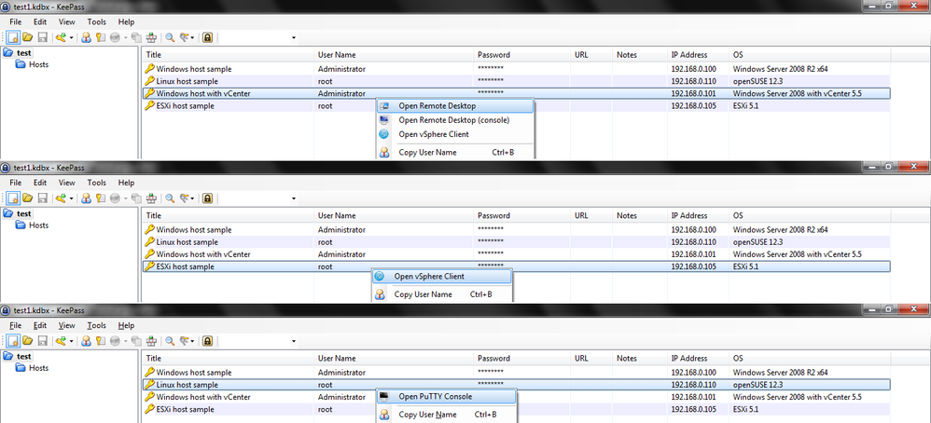Expand Add Entry dropdown arrow in middle window
The width and height of the screenshot is (931, 423).
tap(72, 198)
